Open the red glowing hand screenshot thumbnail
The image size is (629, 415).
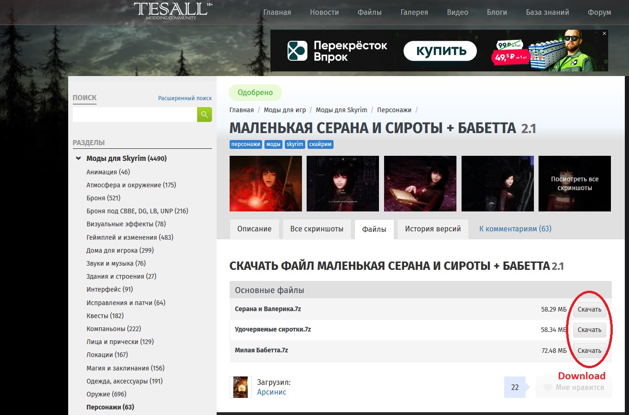pos(266,184)
